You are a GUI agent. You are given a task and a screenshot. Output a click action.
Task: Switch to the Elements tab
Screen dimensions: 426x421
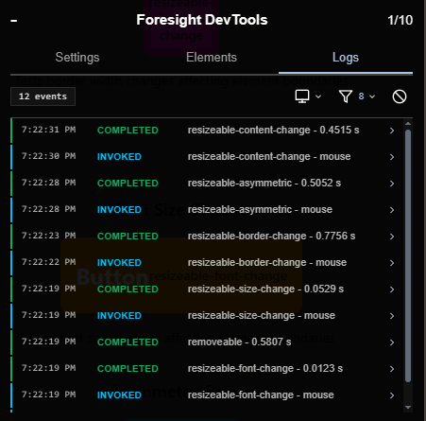click(x=212, y=58)
